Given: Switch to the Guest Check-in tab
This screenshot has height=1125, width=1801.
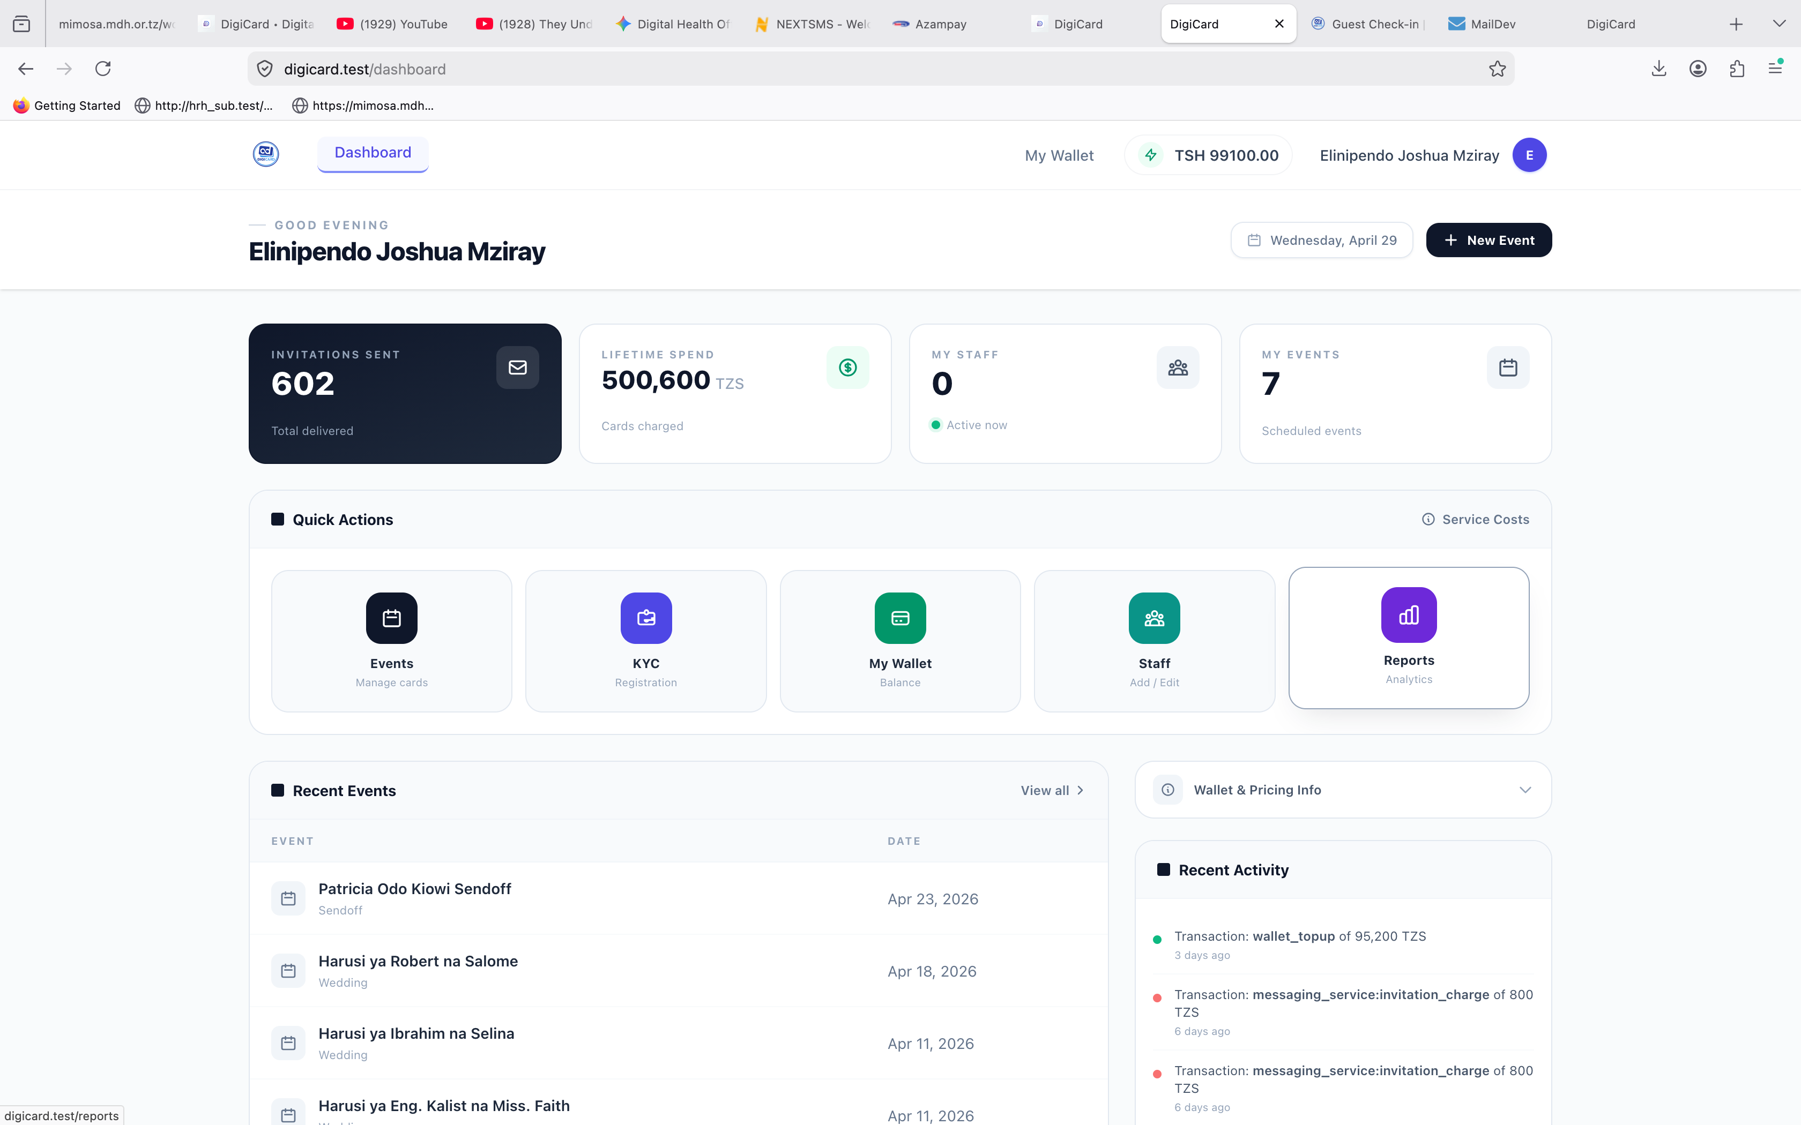Looking at the screenshot, I should [x=1368, y=24].
